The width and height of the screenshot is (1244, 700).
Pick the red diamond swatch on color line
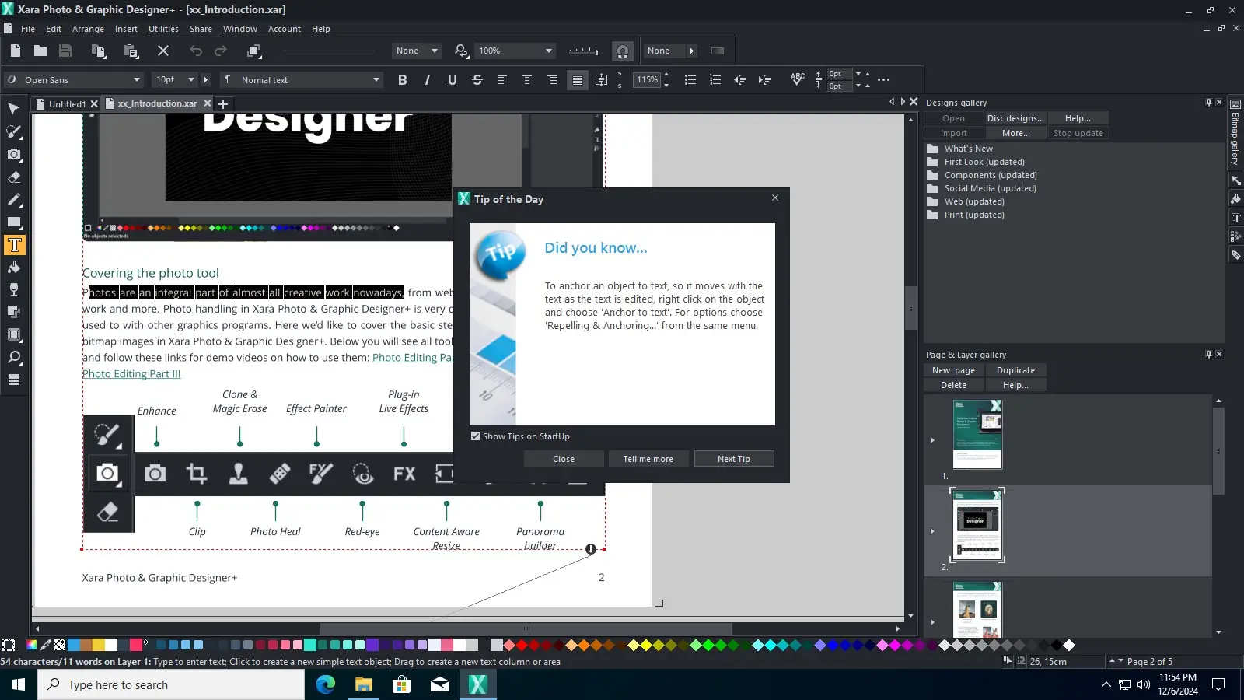tap(522, 645)
